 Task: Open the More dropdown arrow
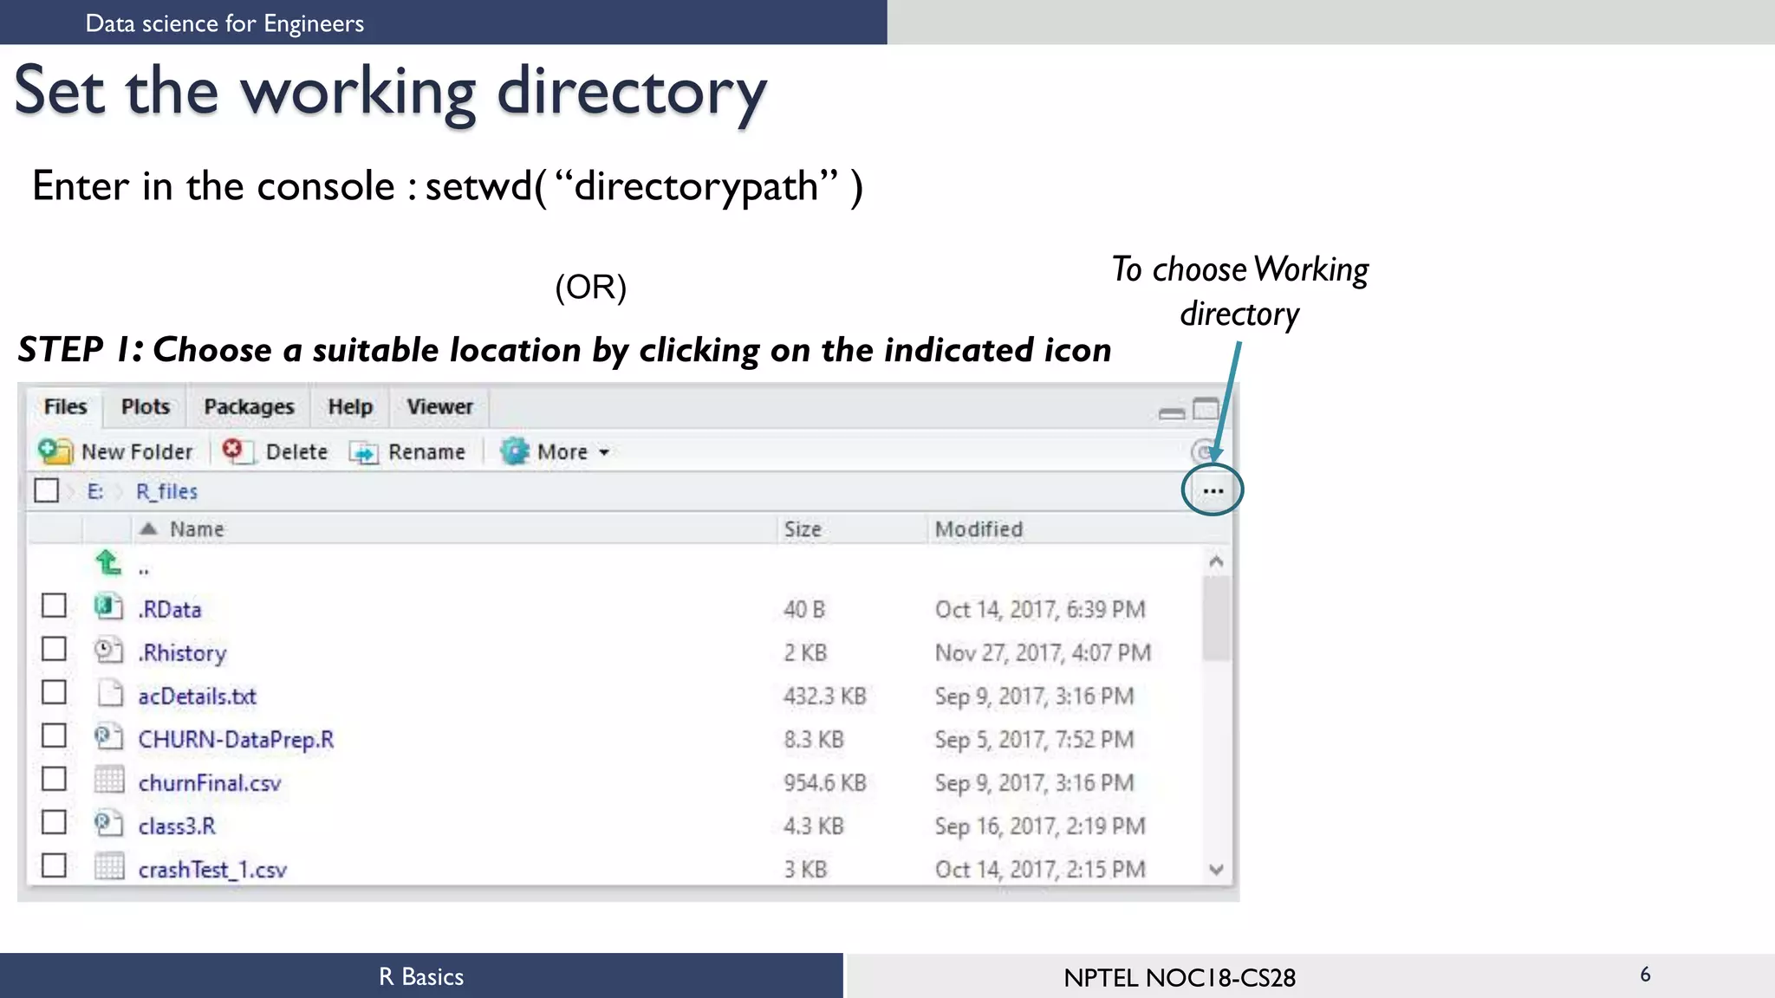604,452
